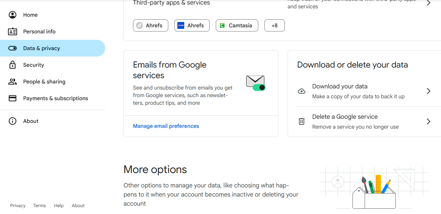Click the Home profile icon in sidebar
This screenshot has width=441, height=214.
pyautogui.click(x=13, y=15)
